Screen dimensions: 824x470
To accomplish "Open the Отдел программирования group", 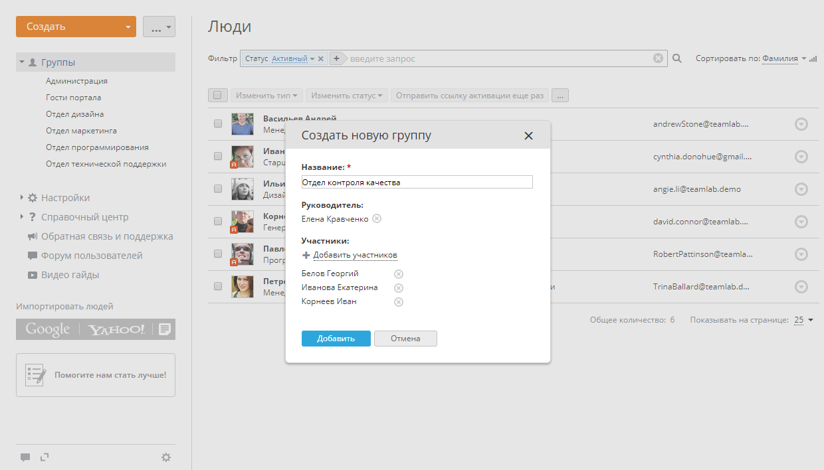I will (97, 147).
